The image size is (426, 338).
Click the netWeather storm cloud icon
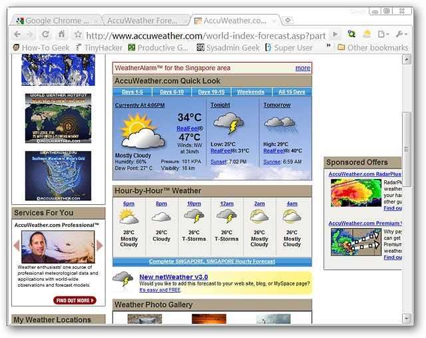click(123, 279)
